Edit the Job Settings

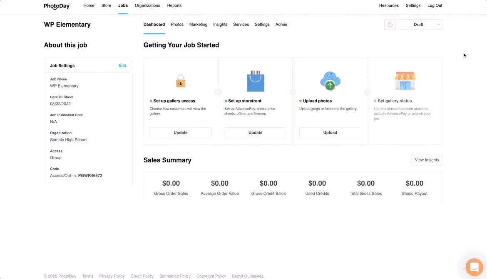[122, 65]
